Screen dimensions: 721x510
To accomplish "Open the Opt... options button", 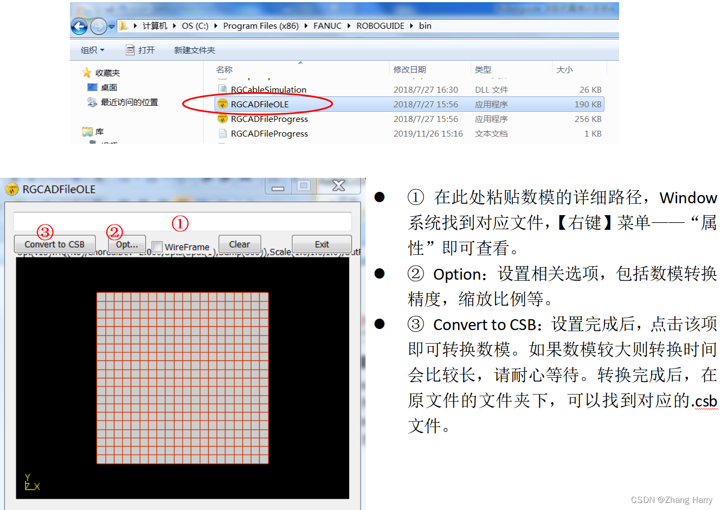I will (x=127, y=244).
